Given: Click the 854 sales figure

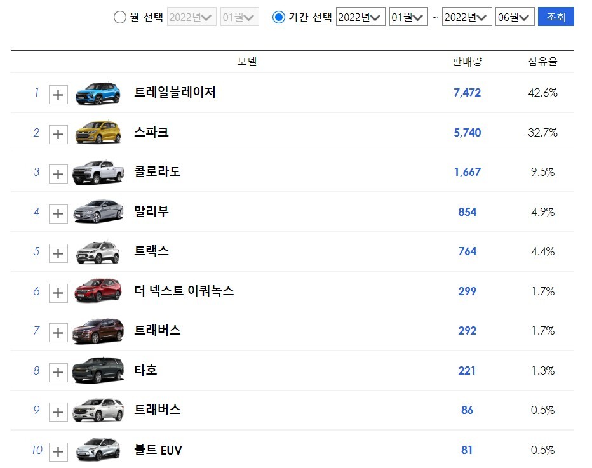Looking at the screenshot, I should coord(467,211).
